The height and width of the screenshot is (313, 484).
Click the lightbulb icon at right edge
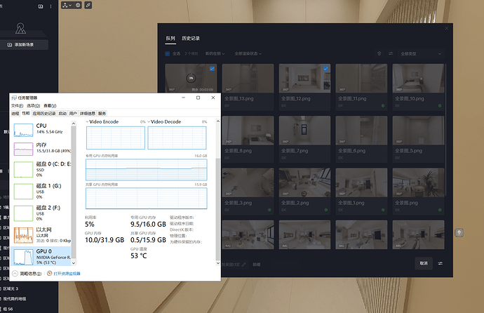(x=459, y=232)
